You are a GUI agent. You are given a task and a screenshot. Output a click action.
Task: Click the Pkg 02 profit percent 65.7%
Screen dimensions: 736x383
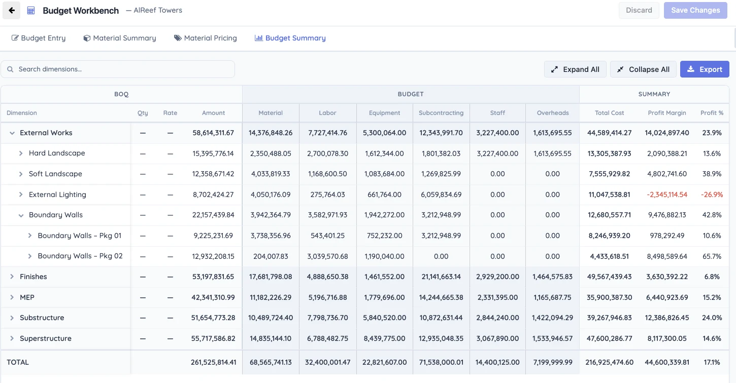point(712,256)
